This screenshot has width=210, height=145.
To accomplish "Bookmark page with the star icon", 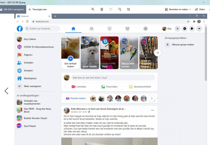I will [x=188, y=22].
